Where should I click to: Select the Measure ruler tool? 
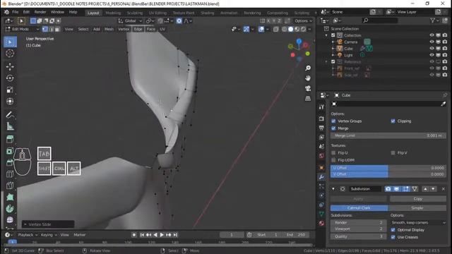click(x=10, y=126)
